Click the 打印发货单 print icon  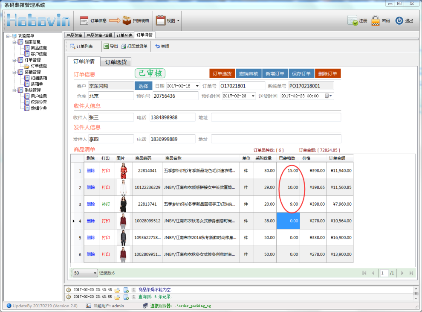click(124, 46)
